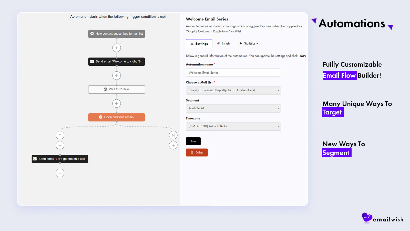410x231 pixels.
Task: Open the 'Choose a Mail List' dropdown
Action: click(233, 90)
